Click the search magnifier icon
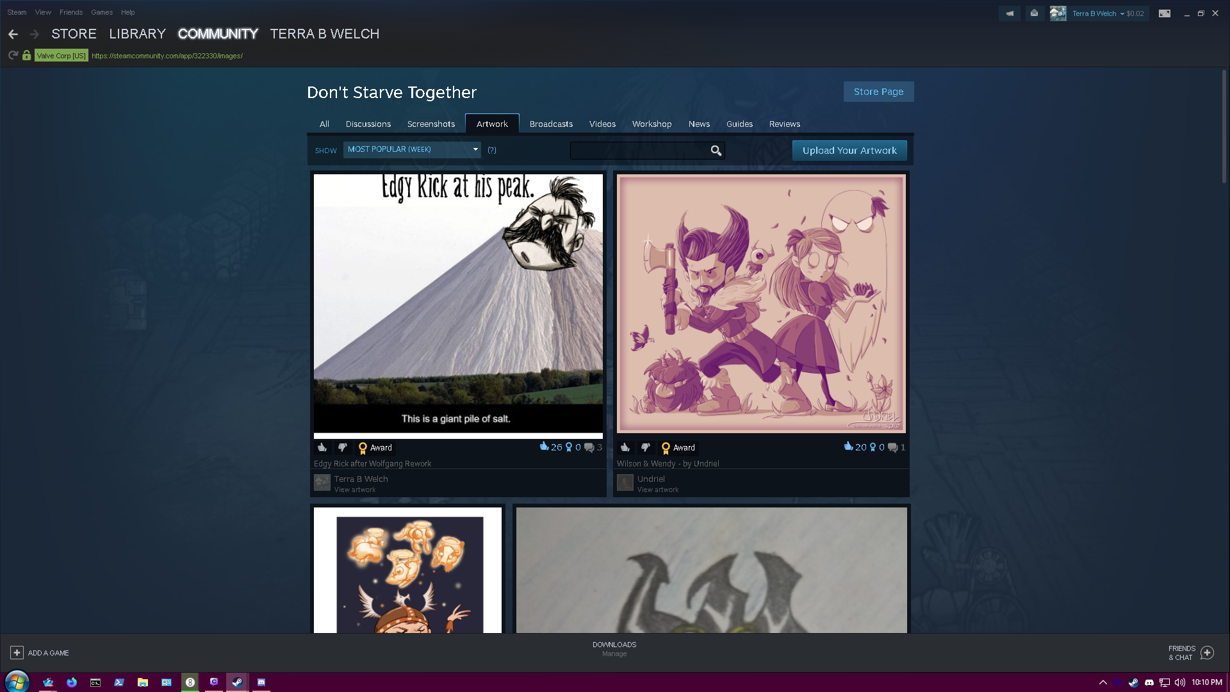The width and height of the screenshot is (1230, 692). point(716,151)
